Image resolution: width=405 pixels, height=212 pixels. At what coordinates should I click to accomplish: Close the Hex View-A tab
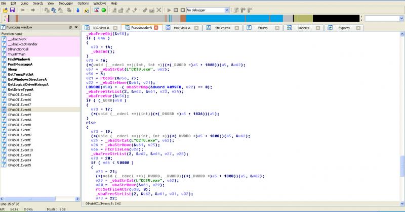point(196,28)
